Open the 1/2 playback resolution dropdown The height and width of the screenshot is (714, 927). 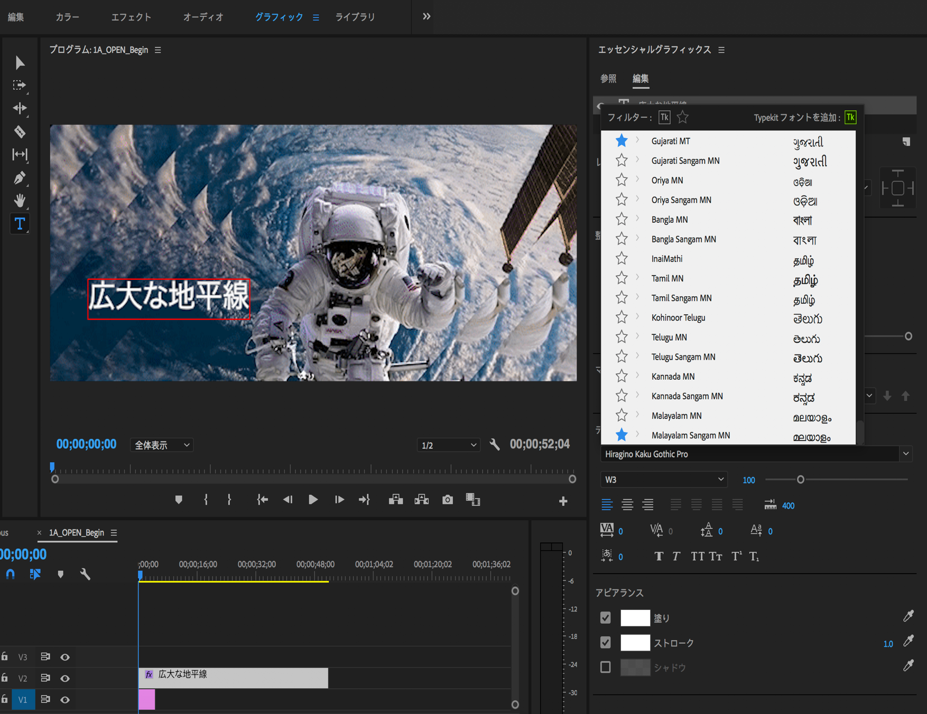click(448, 445)
